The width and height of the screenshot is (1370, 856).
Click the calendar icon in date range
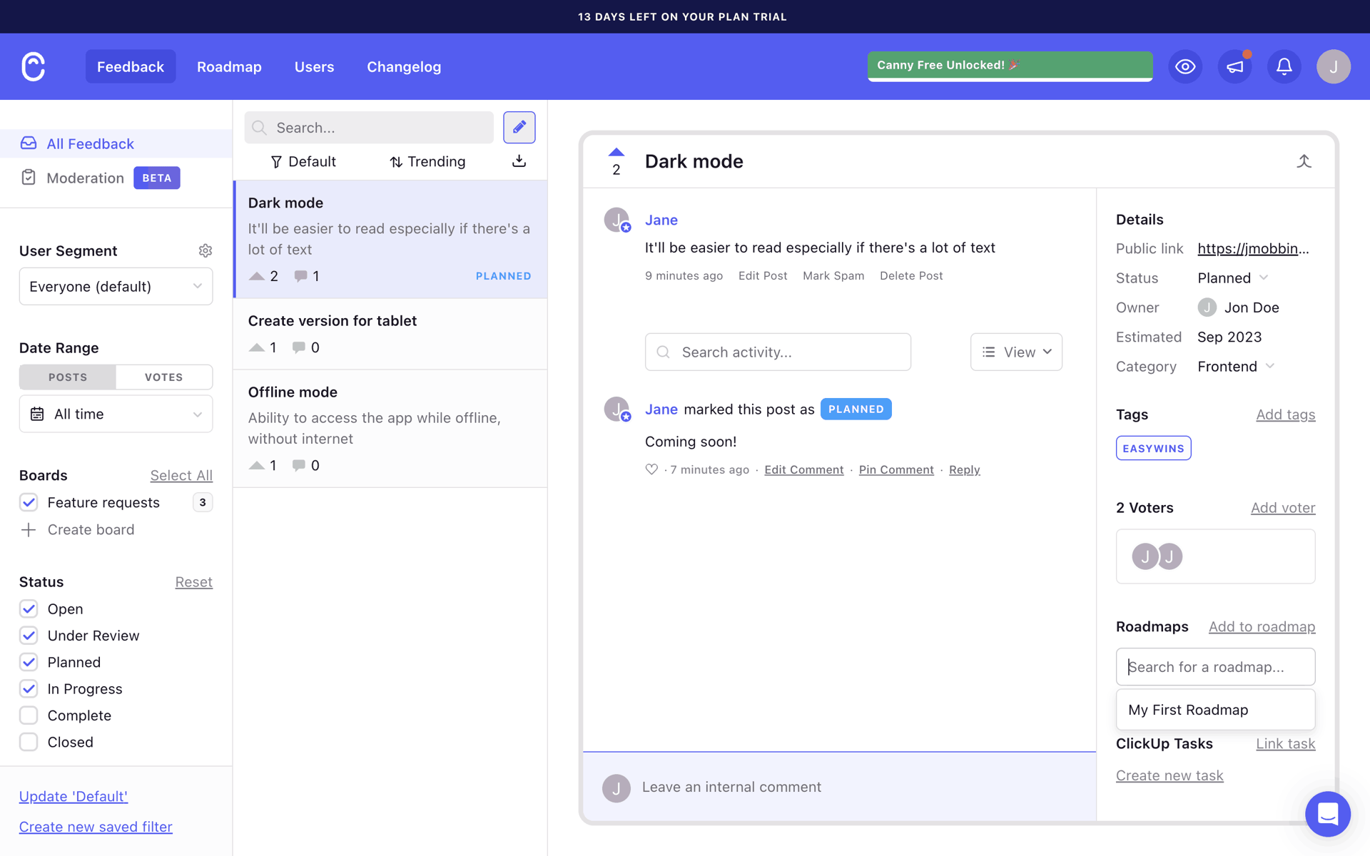pos(37,414)
